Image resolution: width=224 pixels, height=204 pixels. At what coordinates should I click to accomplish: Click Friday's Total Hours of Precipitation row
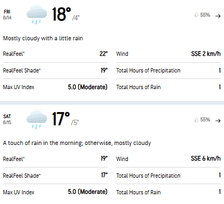tap(168, 70)
